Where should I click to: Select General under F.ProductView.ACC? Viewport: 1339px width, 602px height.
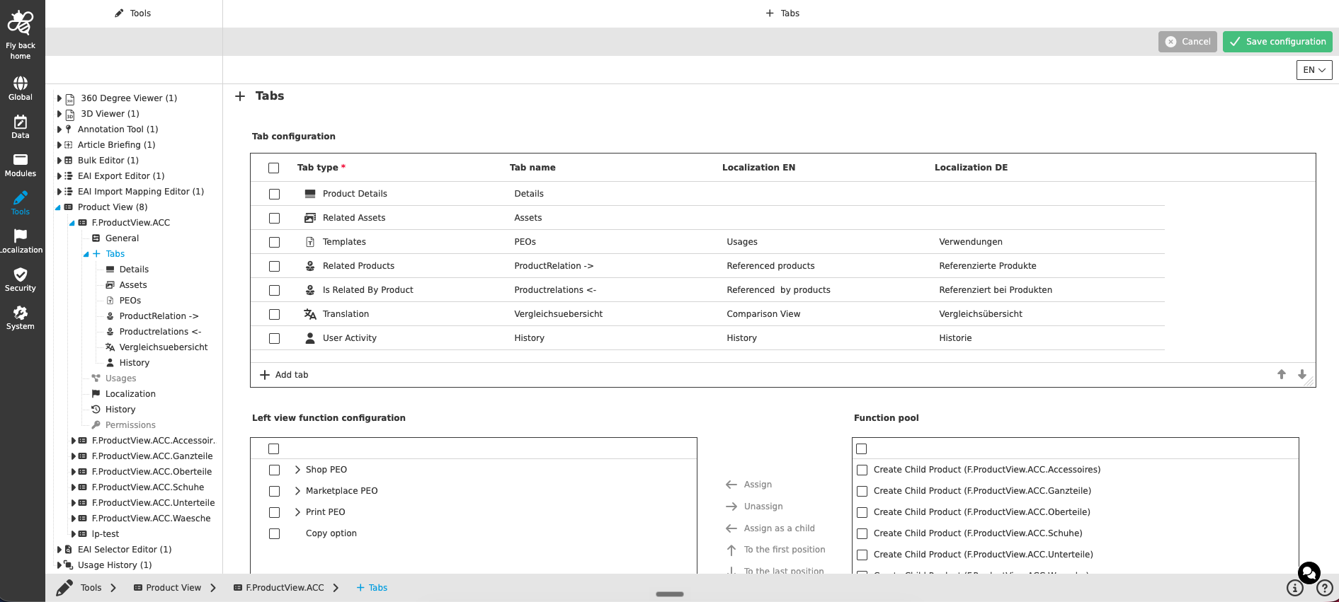(122, 238)
